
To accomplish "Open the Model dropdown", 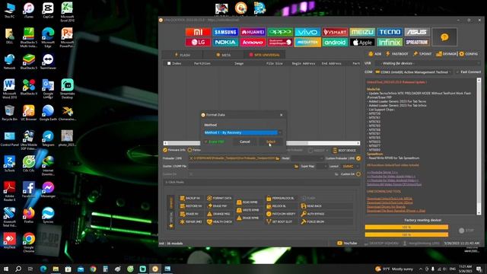I will pos(307,158).
